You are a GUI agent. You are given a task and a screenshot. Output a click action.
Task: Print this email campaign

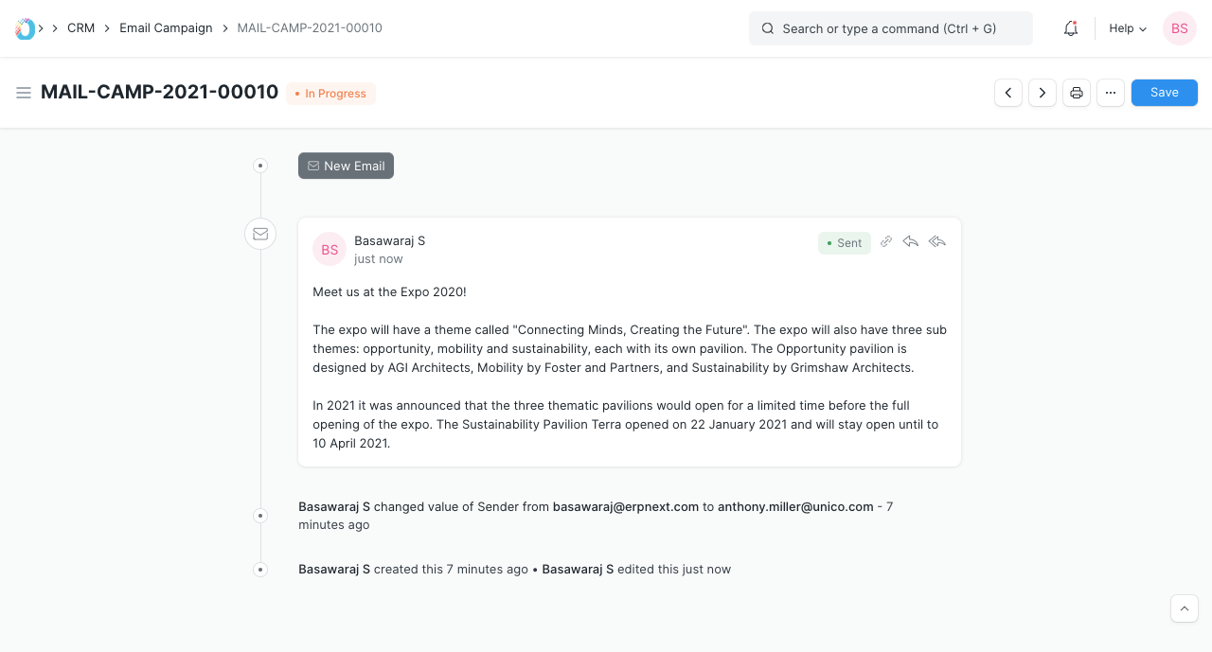click(x=1077, y=93)
